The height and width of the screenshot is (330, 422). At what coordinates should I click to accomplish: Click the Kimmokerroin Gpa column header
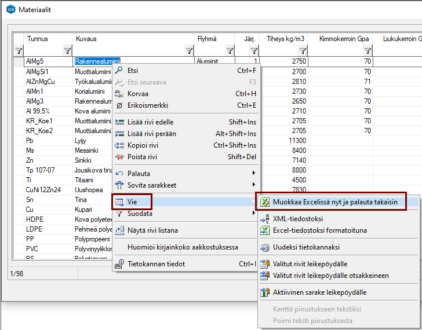click(344, 39)
